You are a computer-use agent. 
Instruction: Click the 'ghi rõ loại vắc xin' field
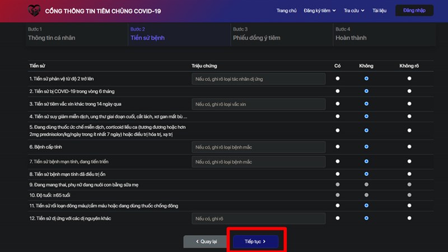coord(259,104)
